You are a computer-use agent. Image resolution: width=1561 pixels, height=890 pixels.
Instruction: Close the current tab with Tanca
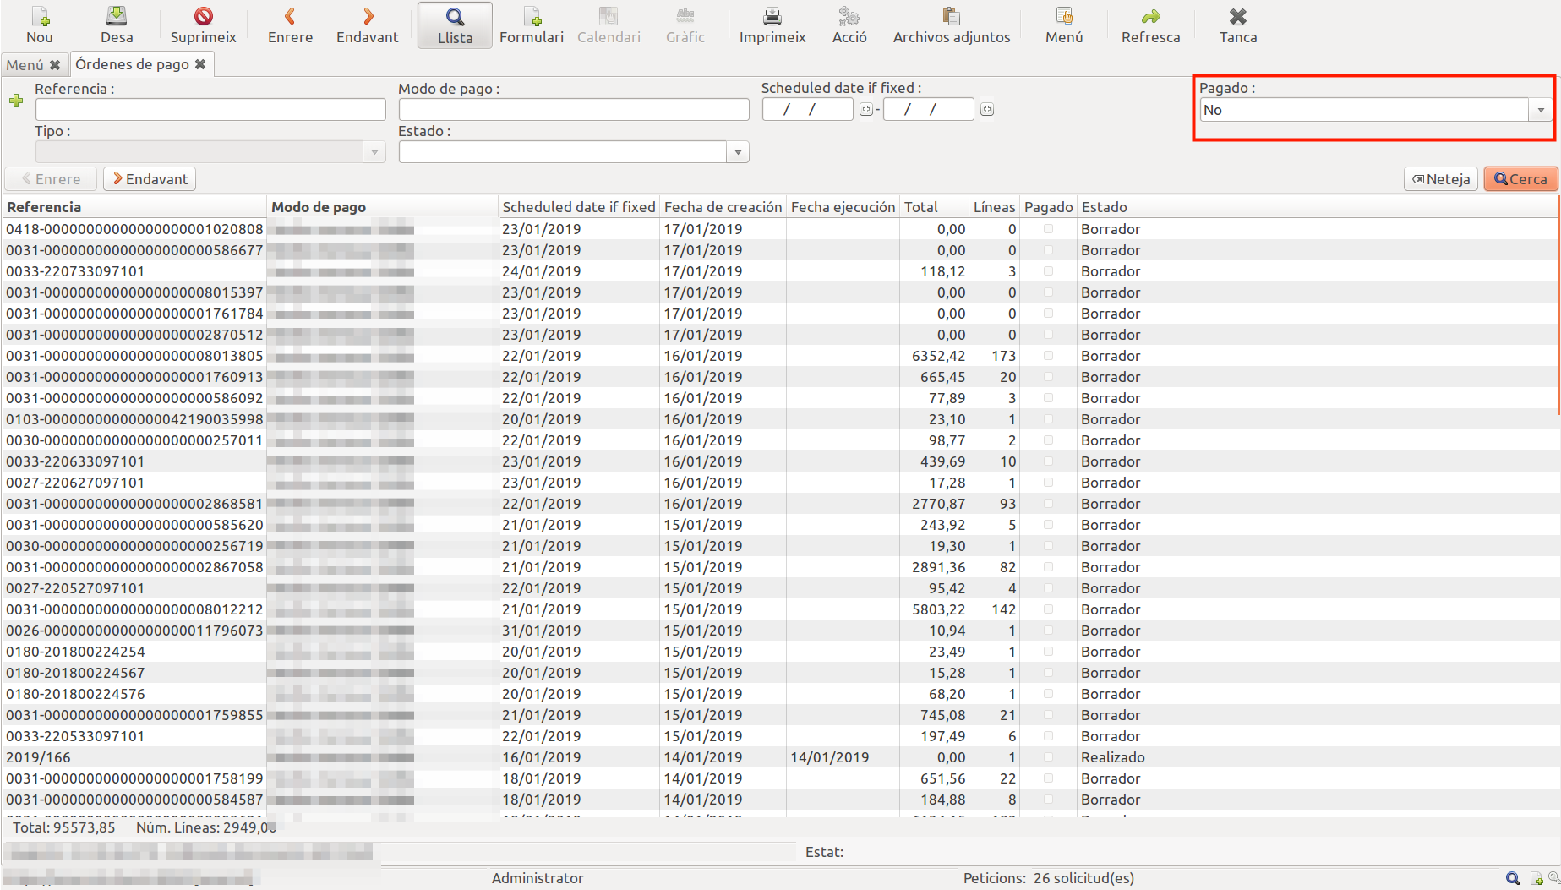coord(1238,25)
